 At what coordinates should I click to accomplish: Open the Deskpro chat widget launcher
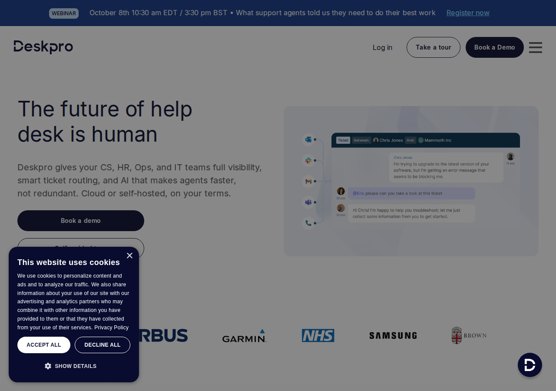pos(530,365)
